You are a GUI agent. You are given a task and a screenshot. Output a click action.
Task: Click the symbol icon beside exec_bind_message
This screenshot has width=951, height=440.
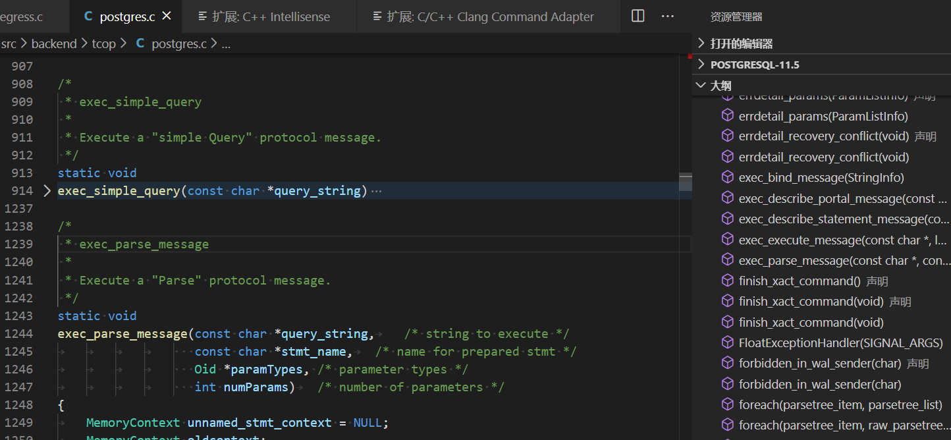pyautogui.click(x=727, y=177)
